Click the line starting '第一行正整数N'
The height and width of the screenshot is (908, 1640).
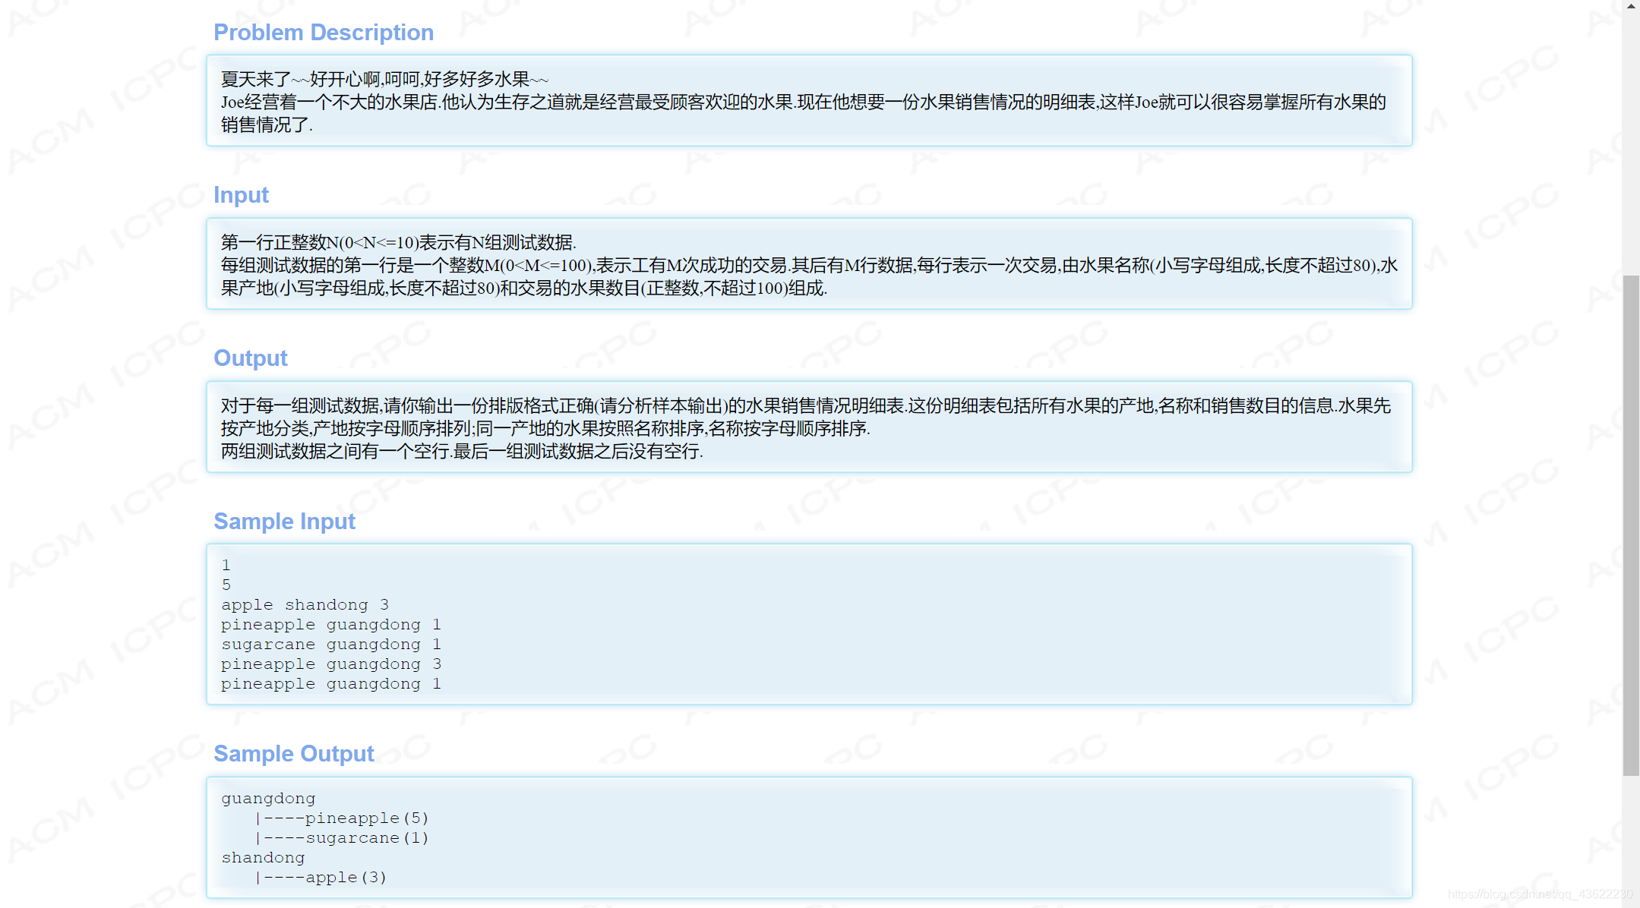(399, 242)
